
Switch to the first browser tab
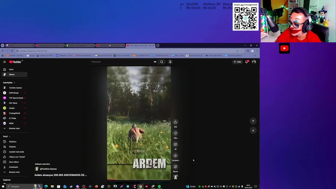click(20, 45)
